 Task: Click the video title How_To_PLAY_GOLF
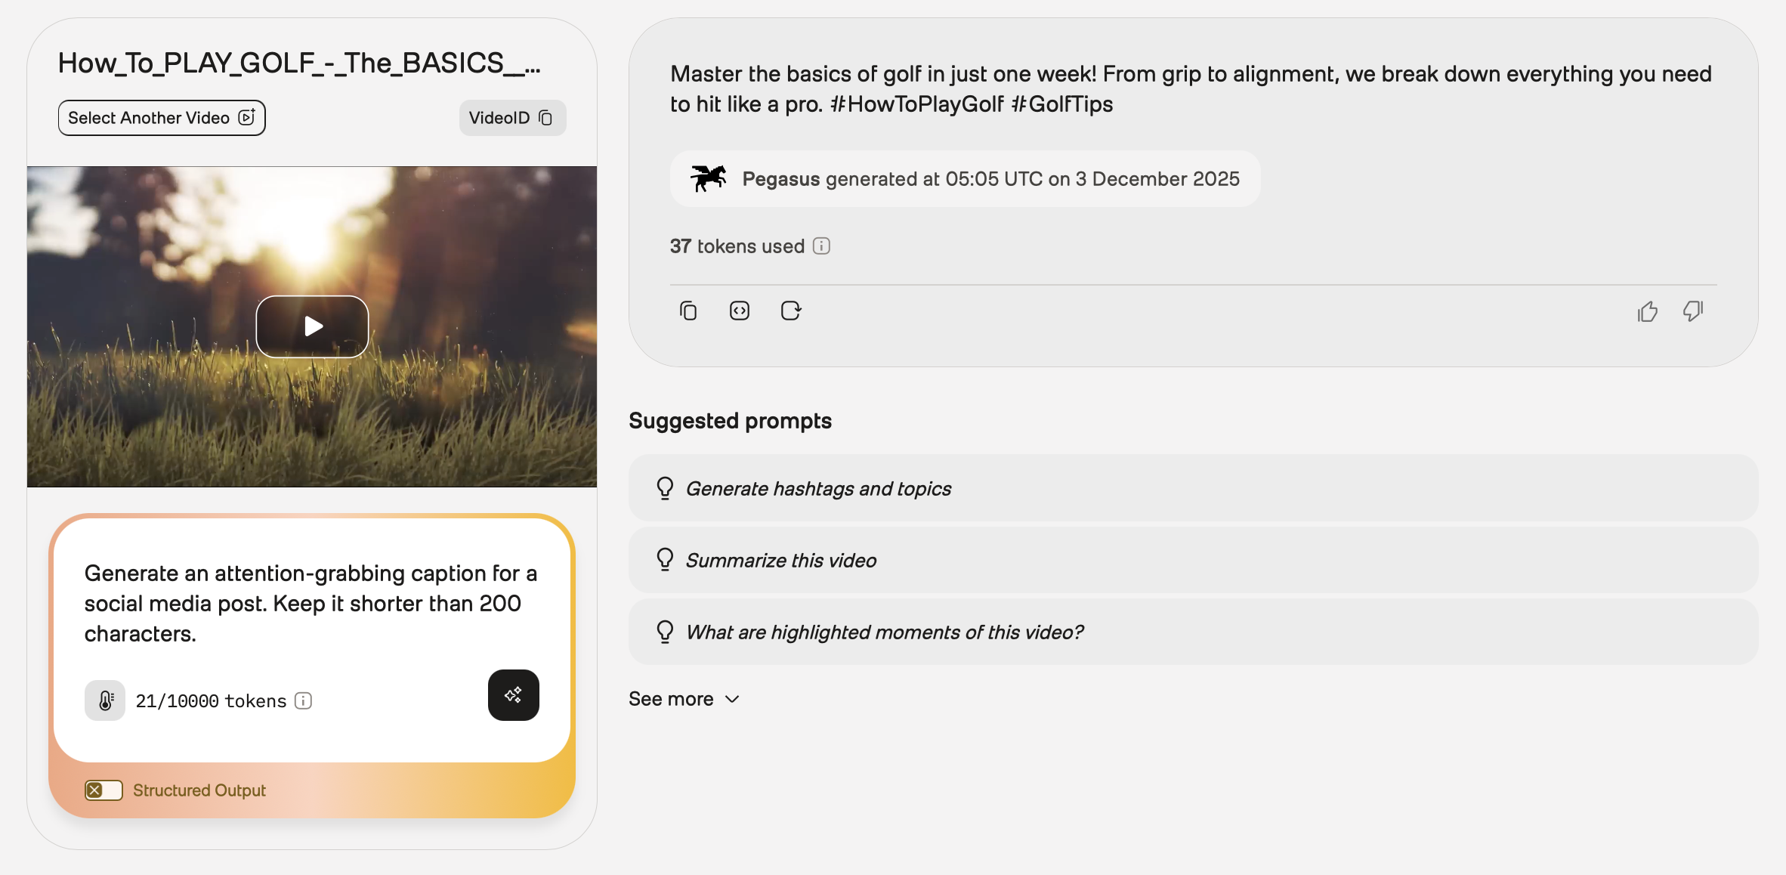click(x=299, y=63)
